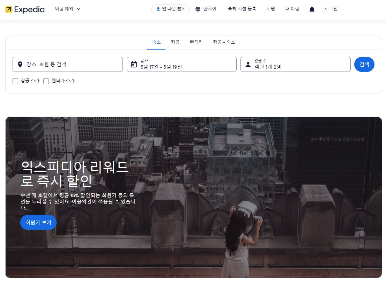Select the 항공 + 숙소 tab
The width and height of the screenshot is (386, 282).
coord(224,42)
